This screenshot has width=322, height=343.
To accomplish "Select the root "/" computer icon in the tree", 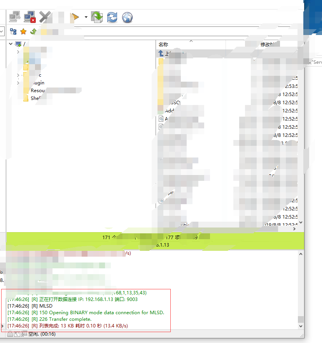I will [x=18, y=44].
